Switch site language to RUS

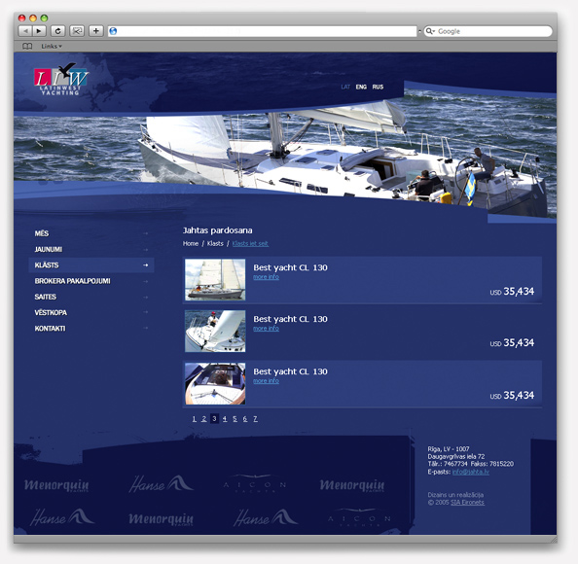(x=378, y=87)
